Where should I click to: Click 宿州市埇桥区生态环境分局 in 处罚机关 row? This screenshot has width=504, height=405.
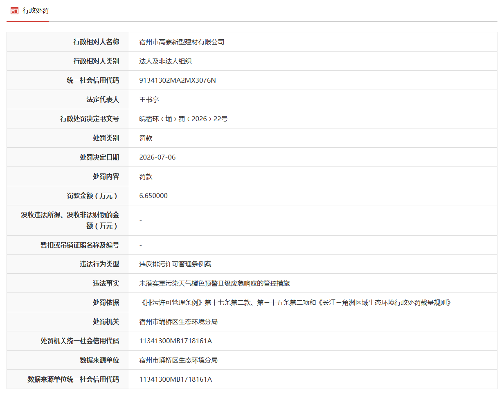pyautogui.click(x=178, y=322)
